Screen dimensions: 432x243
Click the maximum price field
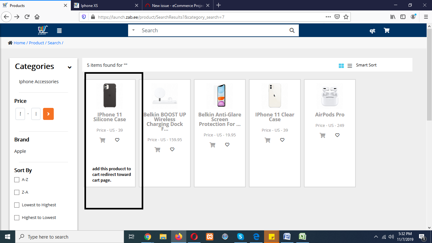pyautogui.click(x=36, y=114)
